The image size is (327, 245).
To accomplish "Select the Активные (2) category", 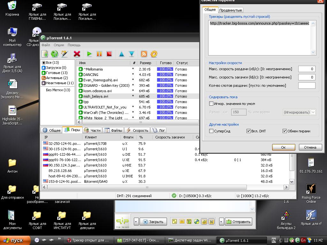I will click(55, 78).
